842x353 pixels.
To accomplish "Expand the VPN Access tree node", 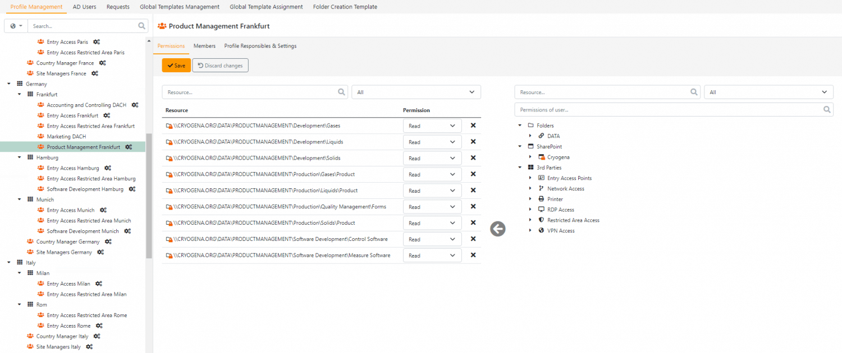I will [530, 230].
